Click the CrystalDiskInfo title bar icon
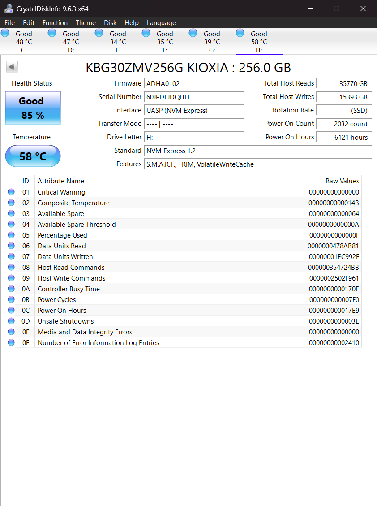This screenshot has width=377, height=506. [9, 8]
